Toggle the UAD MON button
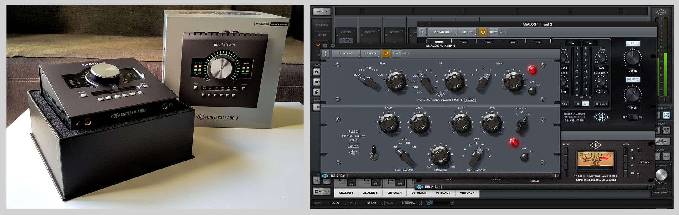Screen dimensions: 679x215 point(666,115)
